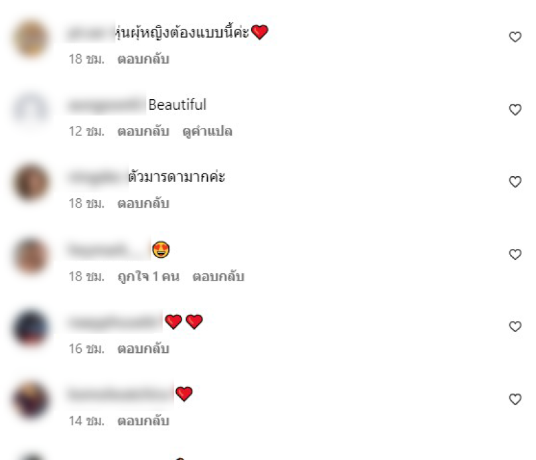Like the comment with Thai text and heart

coord(515,37)
